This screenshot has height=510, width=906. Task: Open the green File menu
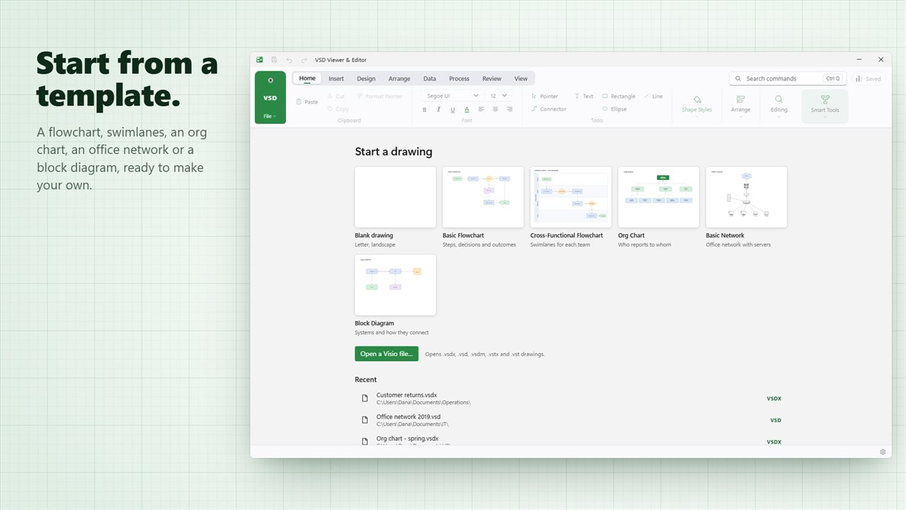(270, 98)
